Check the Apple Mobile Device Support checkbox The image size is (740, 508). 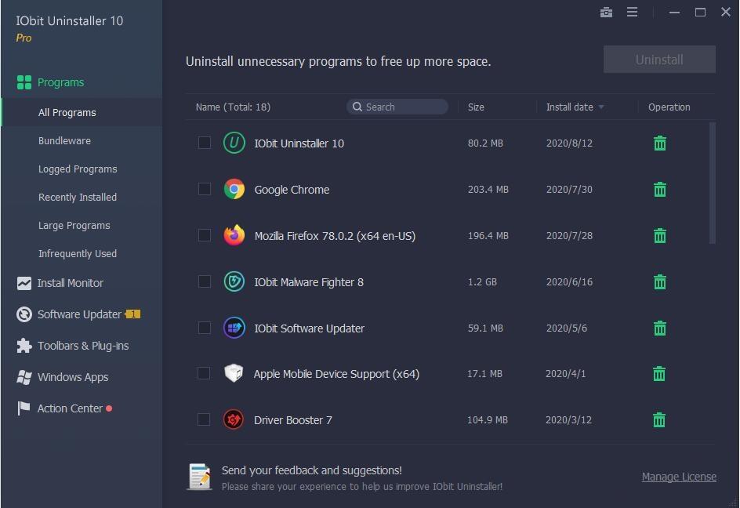(x=204, y=373)
